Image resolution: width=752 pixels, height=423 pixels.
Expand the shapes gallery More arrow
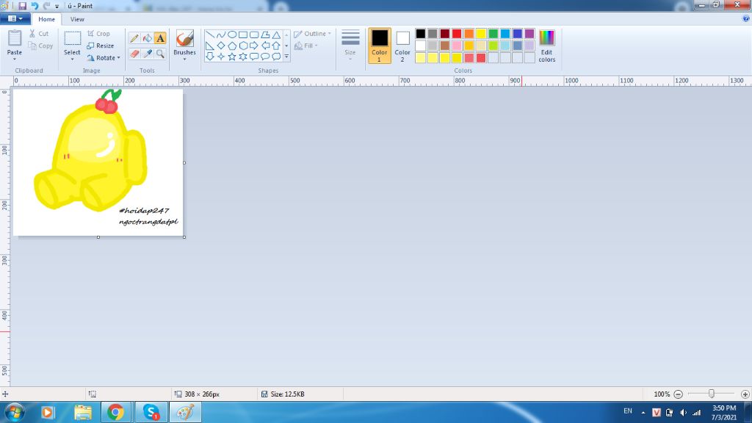[287, 57]
